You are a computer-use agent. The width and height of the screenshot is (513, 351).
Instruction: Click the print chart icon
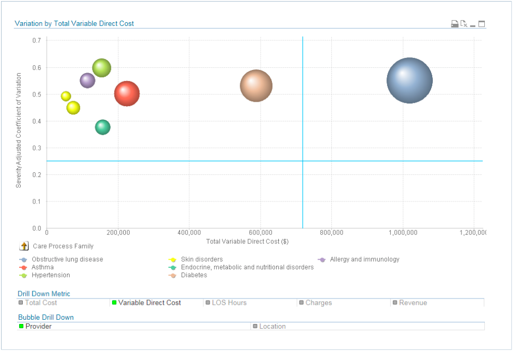tap(455, 23)
